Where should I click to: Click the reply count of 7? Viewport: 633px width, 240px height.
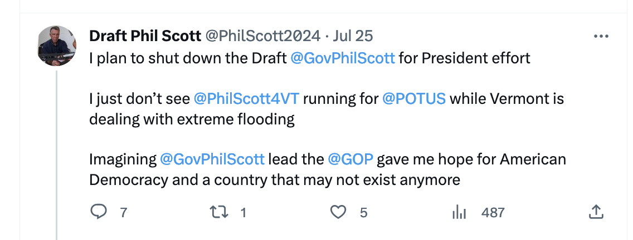pos(123,212)
